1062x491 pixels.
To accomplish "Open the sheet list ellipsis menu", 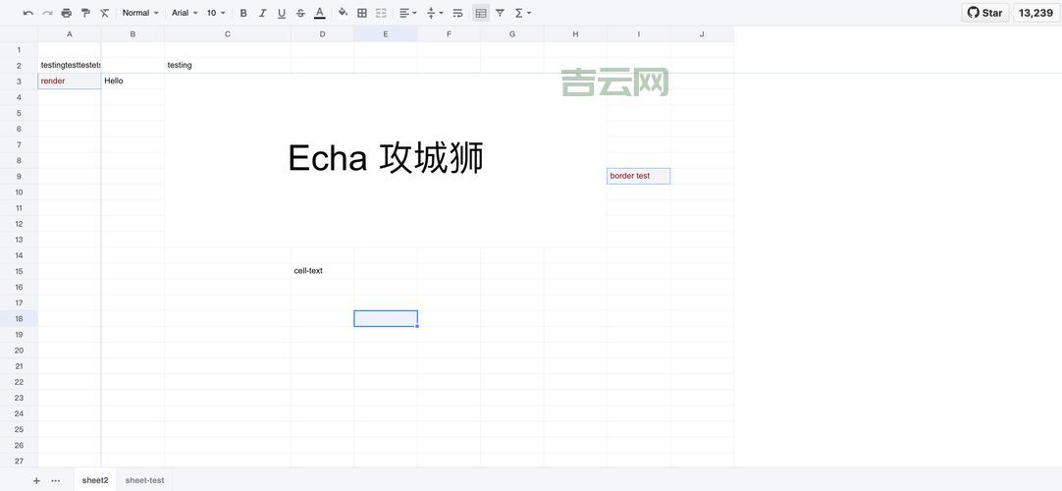I will coord(56,481).
